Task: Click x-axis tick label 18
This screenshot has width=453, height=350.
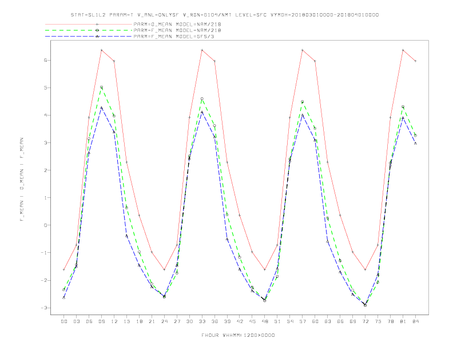Action: pos(139,321)
